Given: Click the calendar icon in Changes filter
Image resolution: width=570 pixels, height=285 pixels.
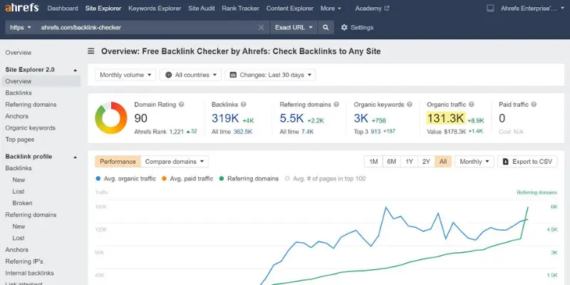Looking at the screenshot, I should point(233,75).
